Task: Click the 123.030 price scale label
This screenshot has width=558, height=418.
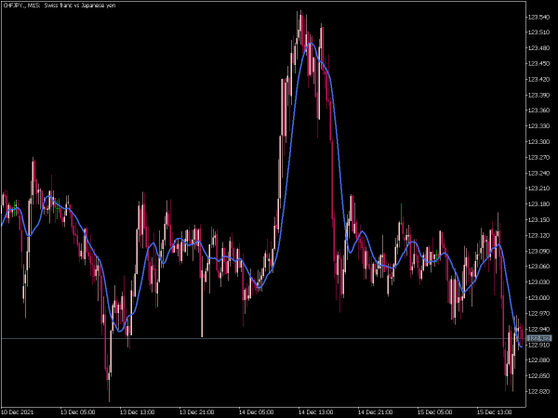Action: tap(538, 281)
